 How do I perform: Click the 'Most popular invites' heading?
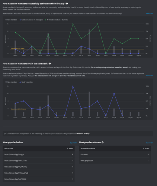[13, 142]
